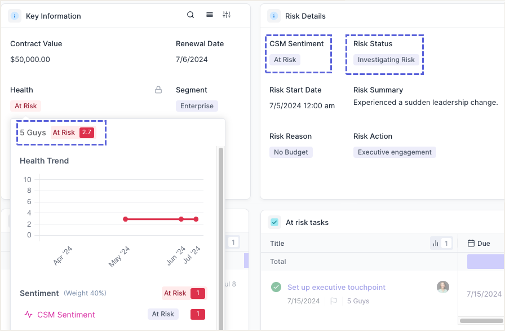The height and width of the screenshot is (331, 505).
Task: Click the No Budget risk reason tag
Action: pyautogui.click(x=291, y=152)
